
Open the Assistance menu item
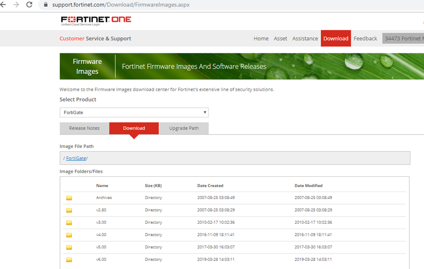pyautogui.click(x=305, y=38)
